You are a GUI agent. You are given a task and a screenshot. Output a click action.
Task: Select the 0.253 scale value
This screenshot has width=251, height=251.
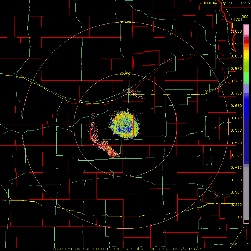(236, 205)
